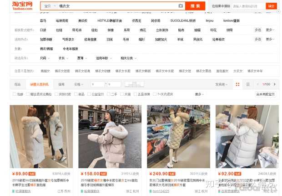Viewport: 282px width, 196px height.
Task: Click 多选 on the 加厚保暖 row
Action: (x=258, y=39)
